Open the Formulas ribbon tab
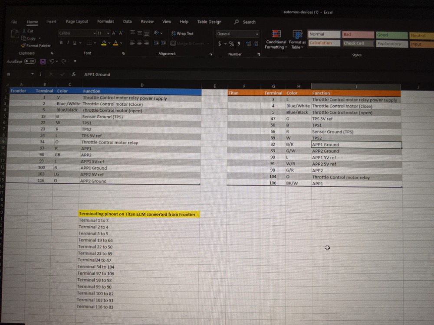 coord(105,22)
